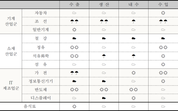
Task: Click the light cloud in 섬유 생산
Action: point(104,64)
